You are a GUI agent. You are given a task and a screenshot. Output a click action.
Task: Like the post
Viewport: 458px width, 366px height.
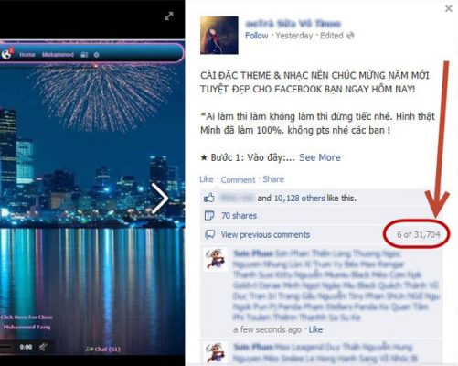pos(207,179)
